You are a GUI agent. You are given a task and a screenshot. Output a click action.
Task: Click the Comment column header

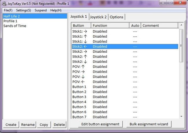tap(159, 25)
